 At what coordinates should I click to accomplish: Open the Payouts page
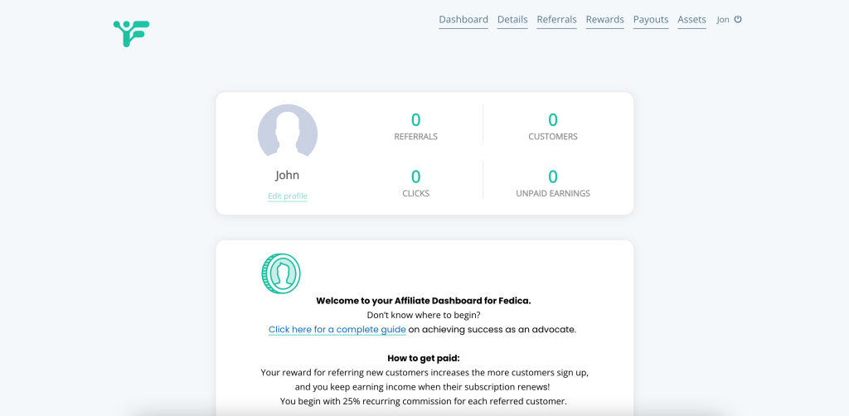[651, 20]
